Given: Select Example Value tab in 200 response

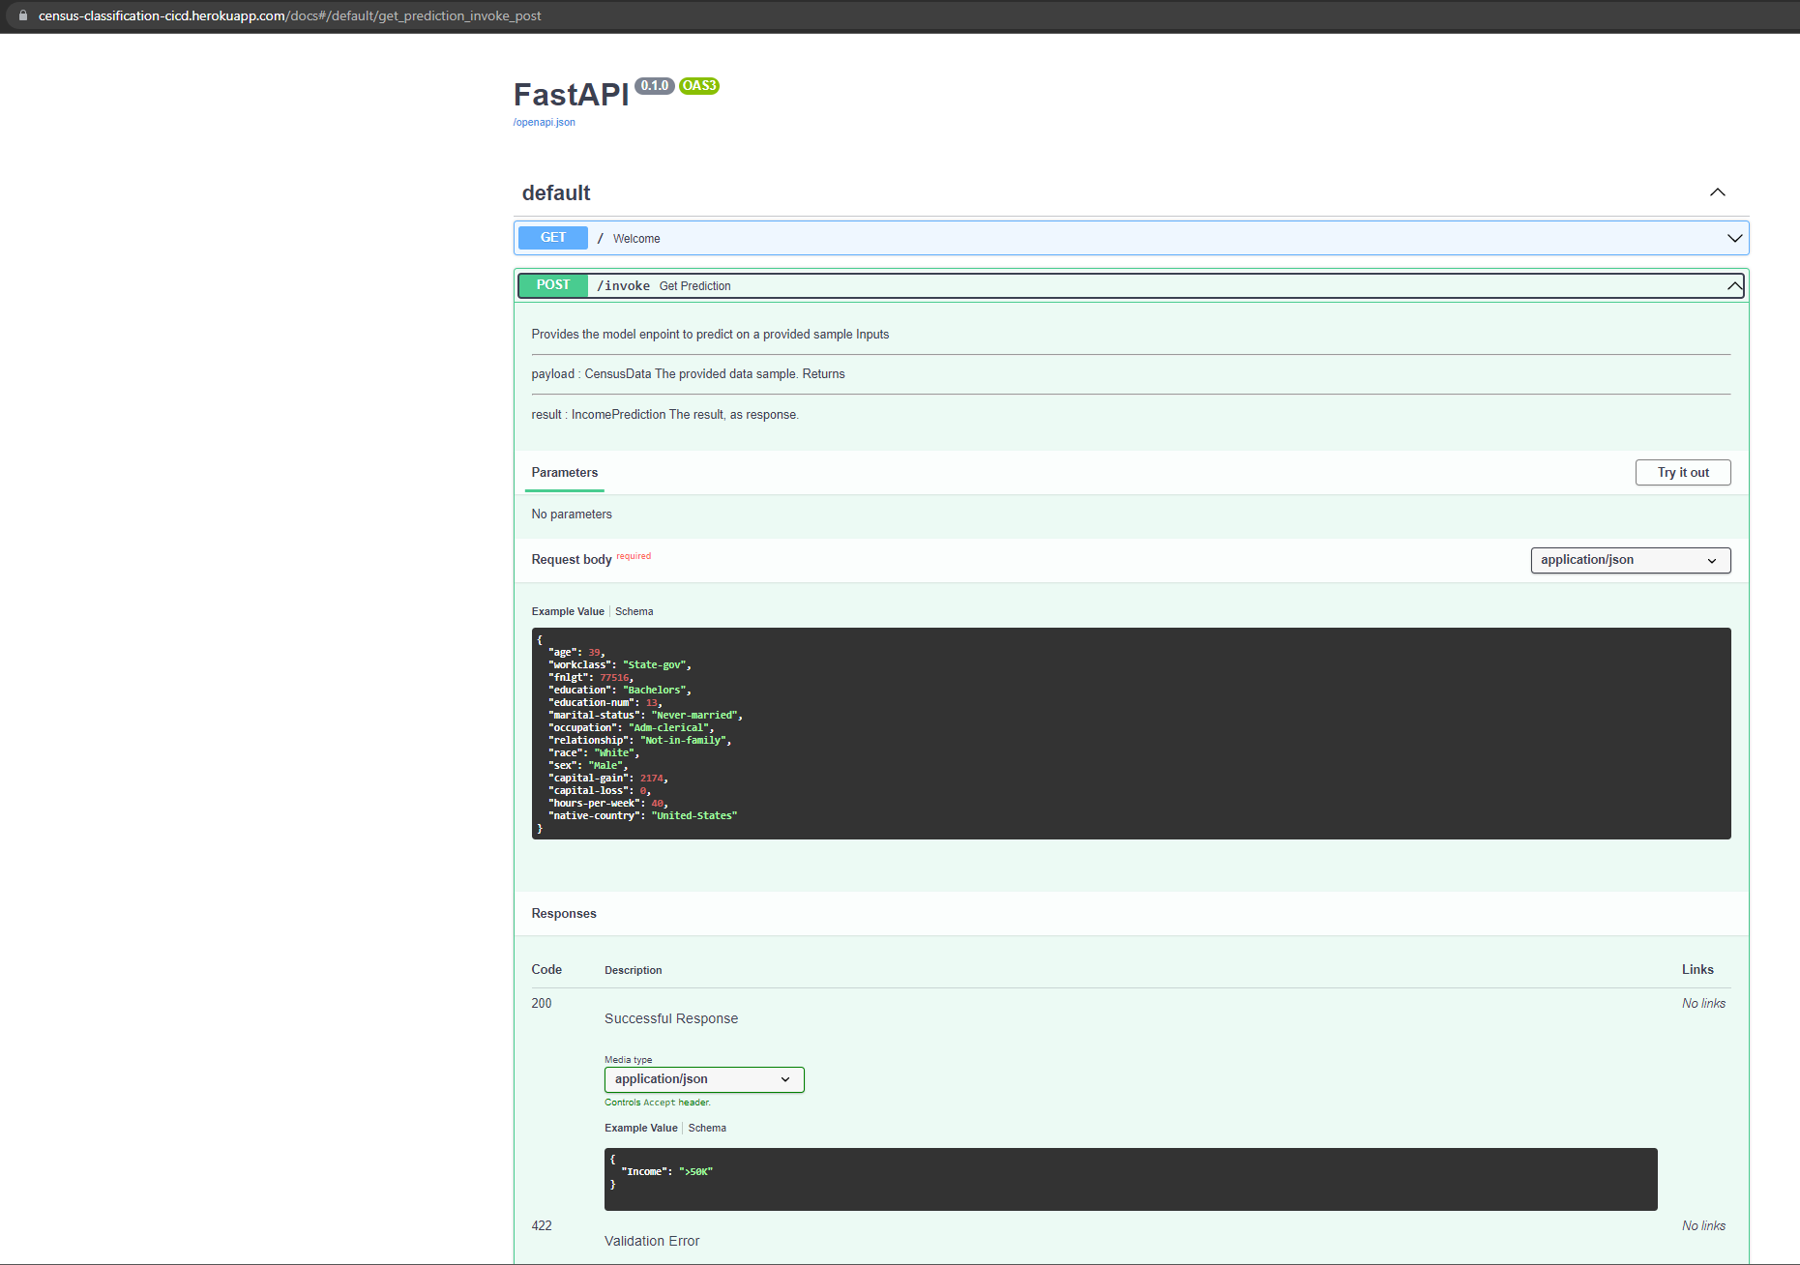Looking at the screenshot, I should click(641, 1128).
